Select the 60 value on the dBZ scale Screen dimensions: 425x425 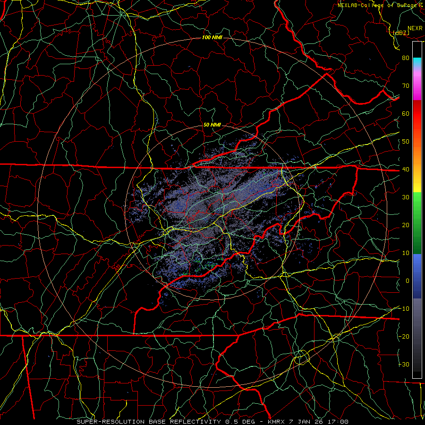click(406, 113)
